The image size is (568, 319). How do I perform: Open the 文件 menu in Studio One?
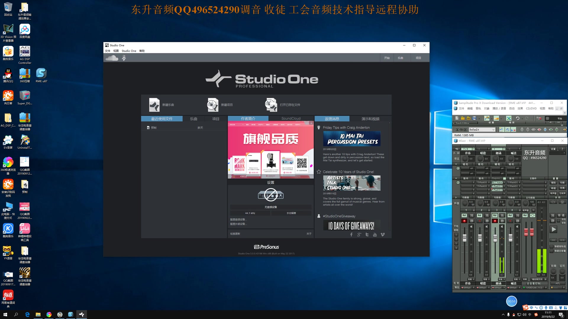pos(107,51)
